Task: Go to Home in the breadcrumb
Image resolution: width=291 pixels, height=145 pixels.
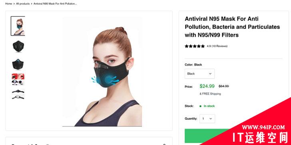Action: pos(8,4)
